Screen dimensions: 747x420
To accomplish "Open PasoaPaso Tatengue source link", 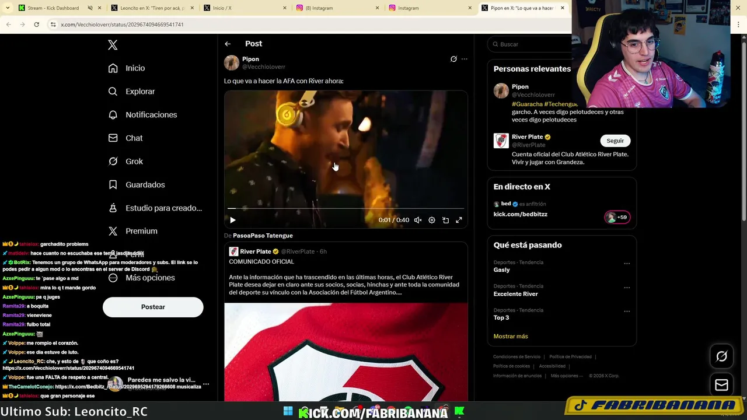I will [x=263, y=236].
